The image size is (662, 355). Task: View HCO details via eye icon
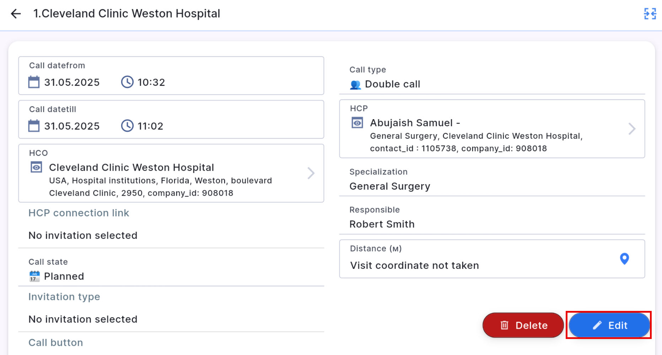(36, 167)
